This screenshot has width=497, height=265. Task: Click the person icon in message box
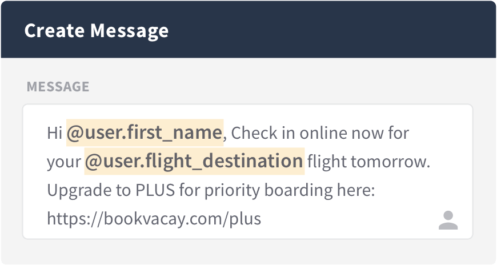click(448, 220)
